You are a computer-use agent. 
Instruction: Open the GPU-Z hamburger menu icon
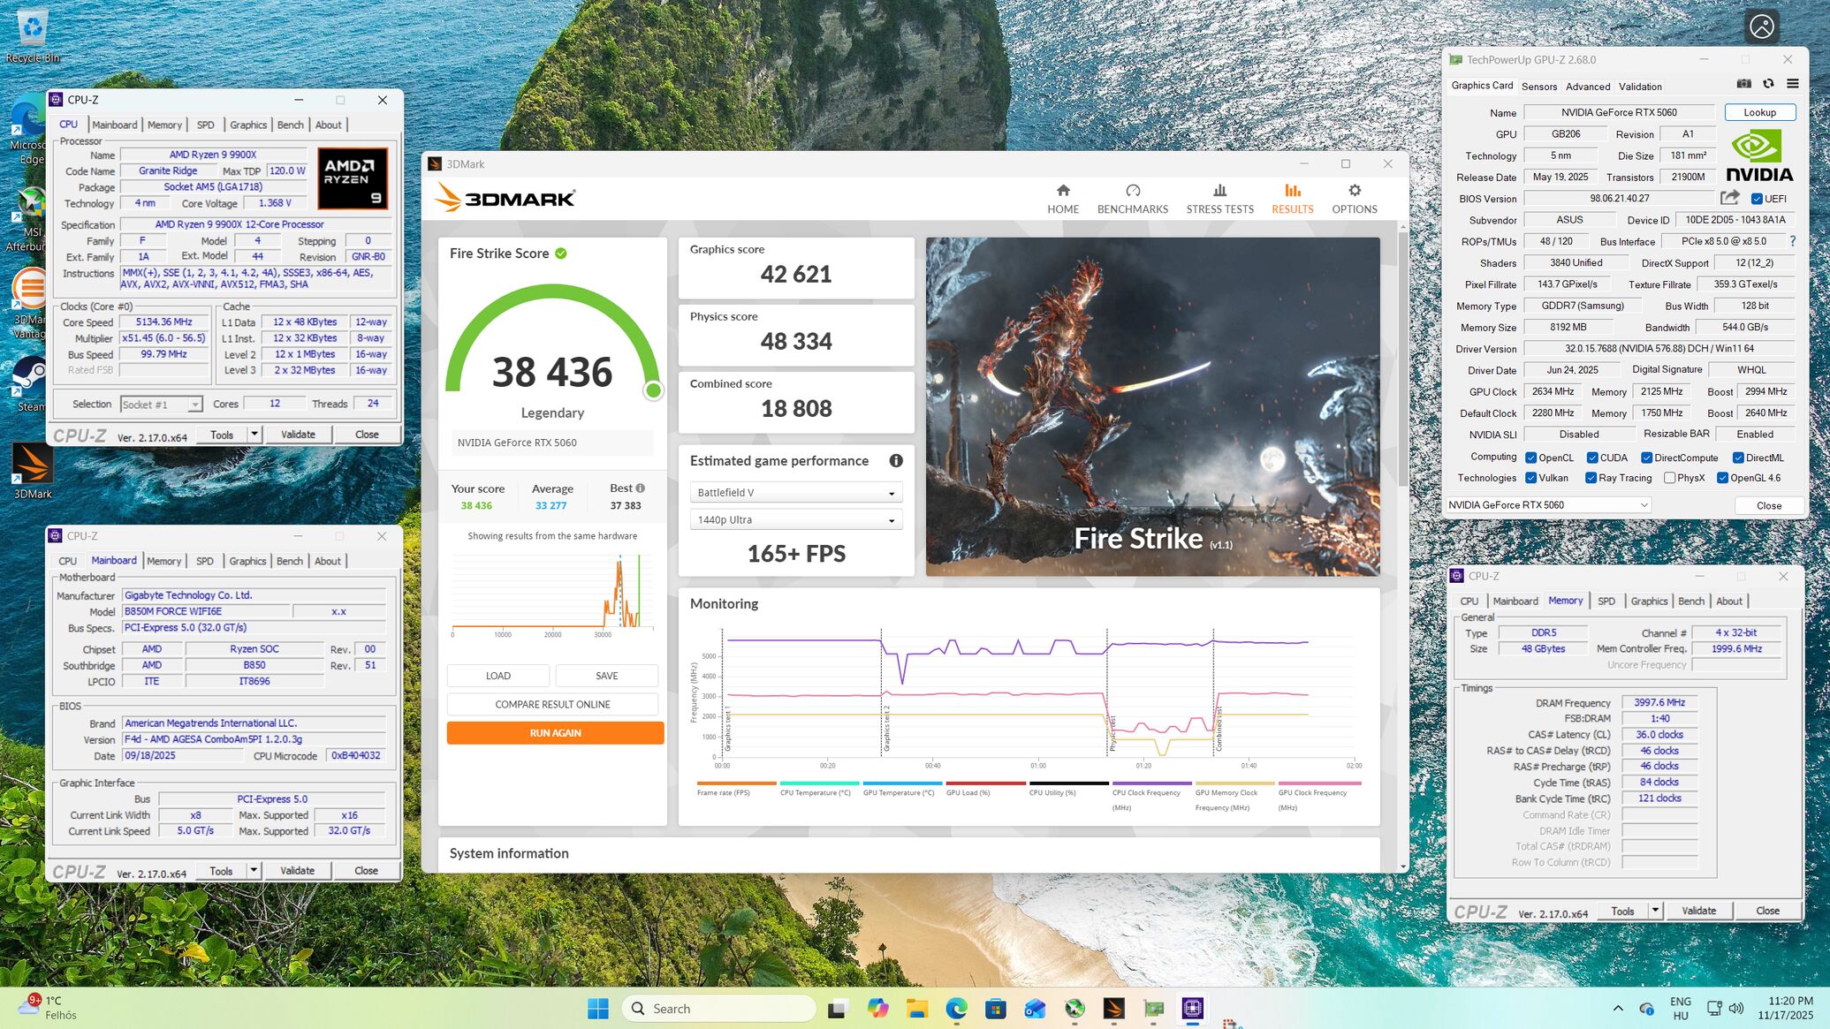click(x=1792, y=84)
